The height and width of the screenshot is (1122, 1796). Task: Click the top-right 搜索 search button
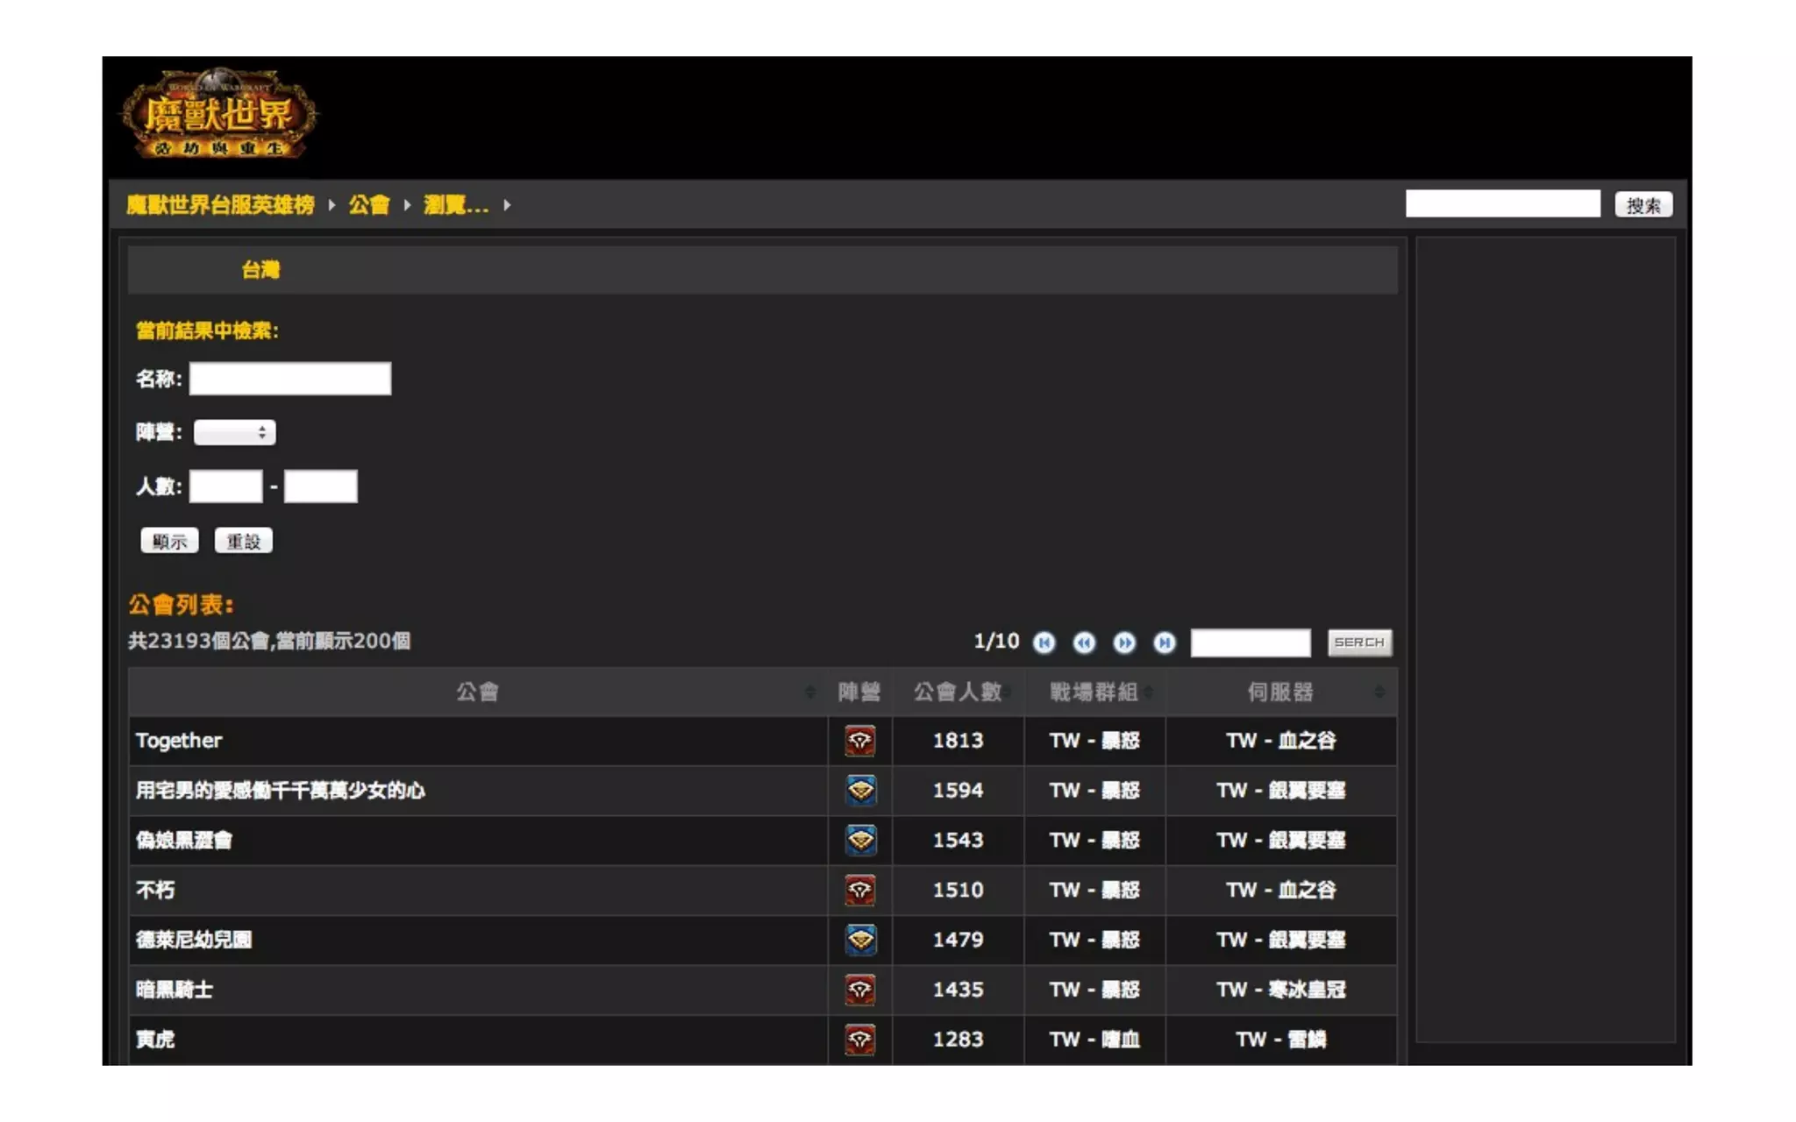[x=1643, y=205]
